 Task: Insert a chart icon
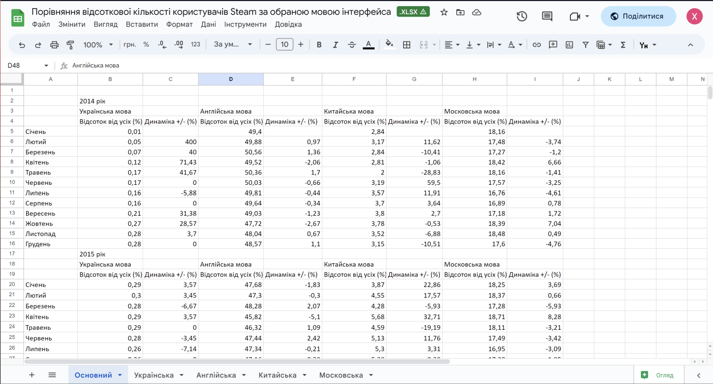coord(569,45)
